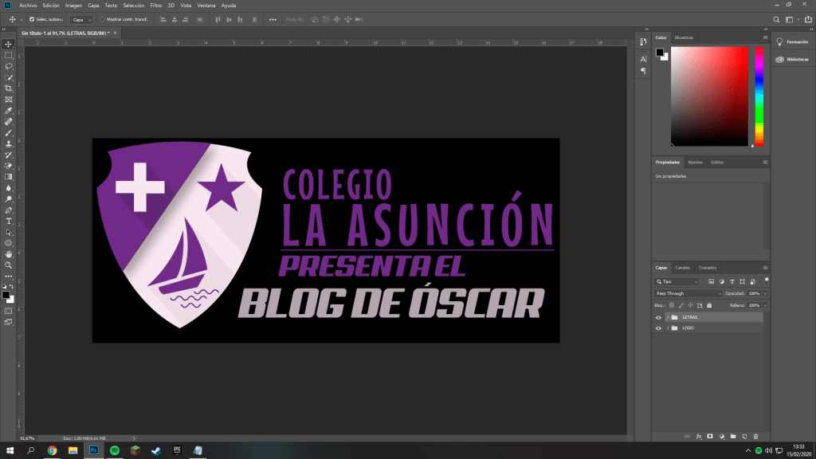Image resolution: width=816 pixels, height=459 pixels.
Task: Open the Formación panel button
Action: (792, 41)
